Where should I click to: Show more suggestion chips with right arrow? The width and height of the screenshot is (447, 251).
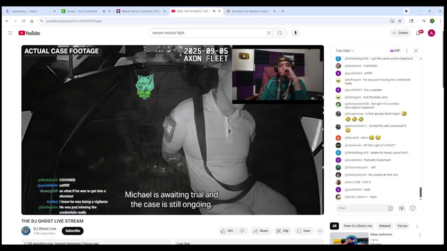417,226
